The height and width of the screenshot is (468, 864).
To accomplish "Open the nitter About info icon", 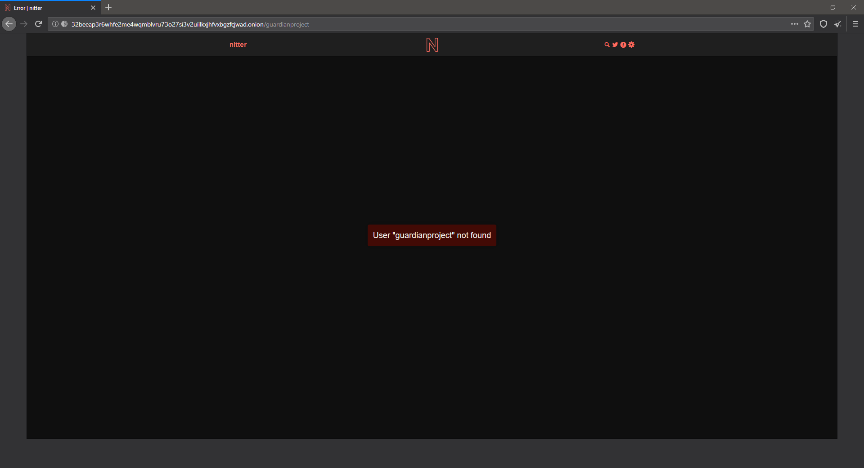I will (x=623, y=45).
